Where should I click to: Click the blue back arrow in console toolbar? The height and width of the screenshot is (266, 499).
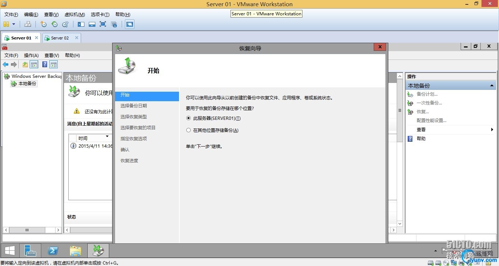pyautogui.click(x=5, y=65)
